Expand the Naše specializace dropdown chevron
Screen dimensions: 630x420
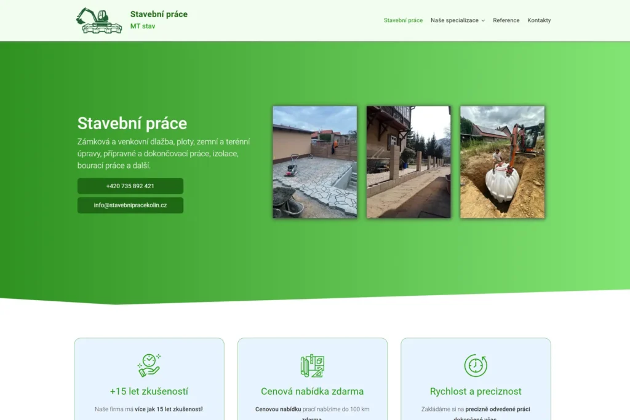(484, 20)
